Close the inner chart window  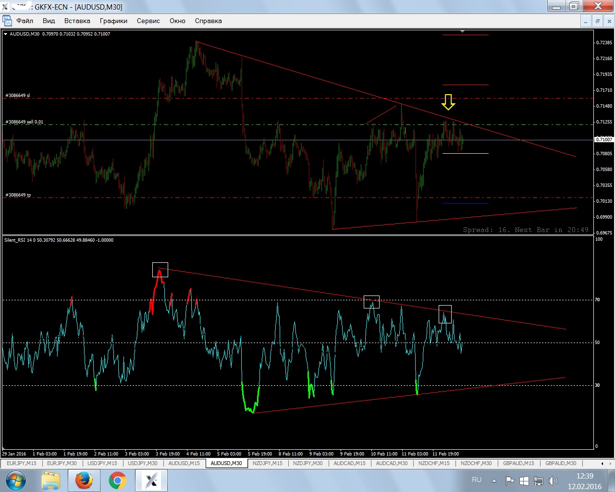(x=609, y=21)
